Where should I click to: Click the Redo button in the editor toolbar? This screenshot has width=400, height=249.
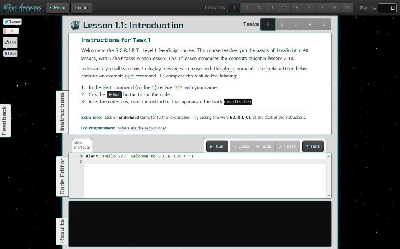[264, 146]
